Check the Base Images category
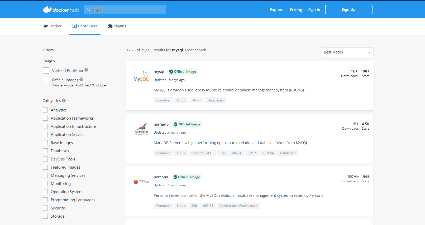 [45, 143]
